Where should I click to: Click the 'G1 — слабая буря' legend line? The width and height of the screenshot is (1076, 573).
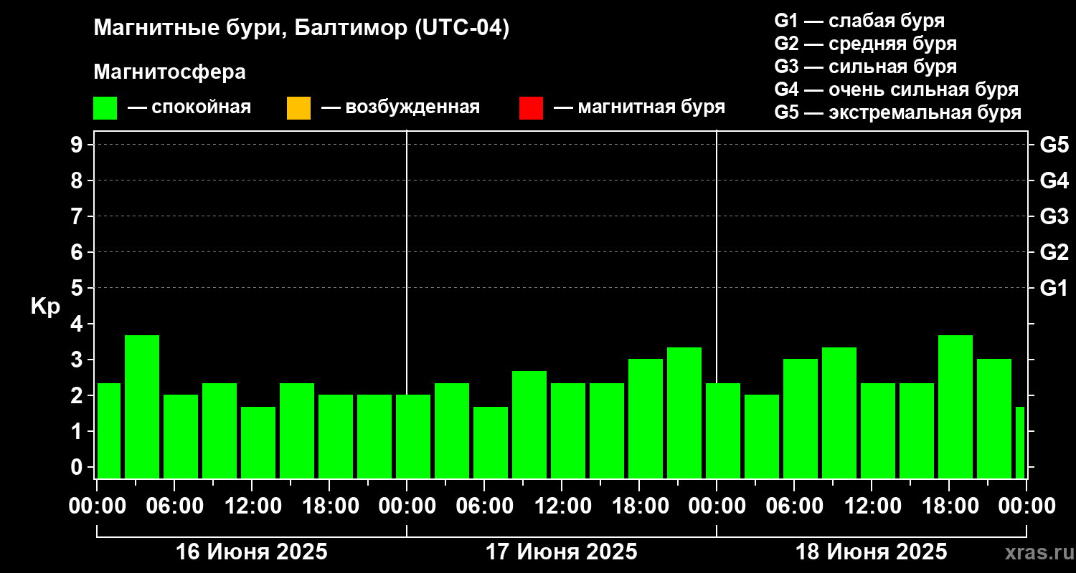[859, 21]
